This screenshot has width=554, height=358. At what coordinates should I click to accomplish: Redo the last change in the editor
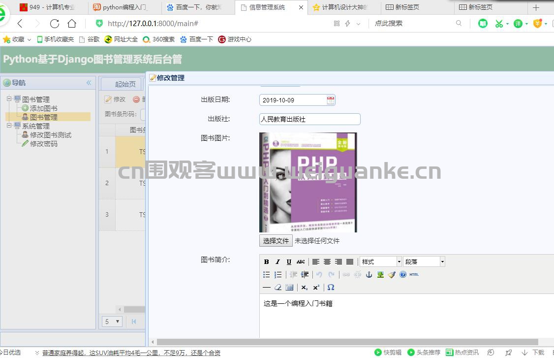tap(331, 274)
